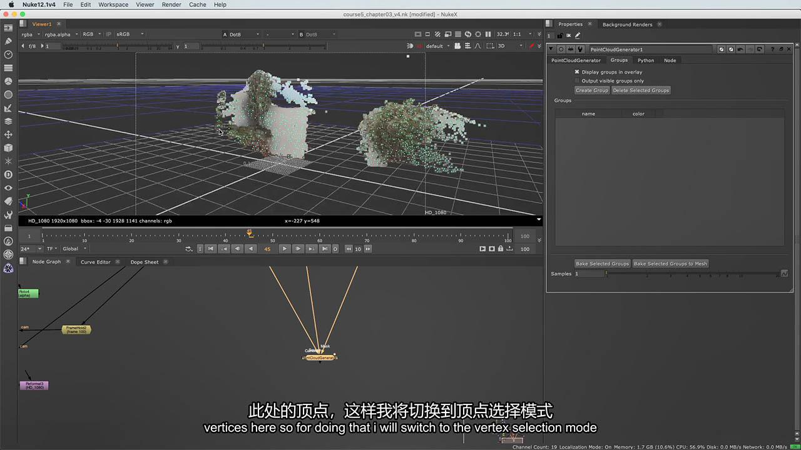This screenshot has width=801, height=450.
Task: Click the center-node target icon in PointCloudGenerator1 header
Action: tap(561, 49)
